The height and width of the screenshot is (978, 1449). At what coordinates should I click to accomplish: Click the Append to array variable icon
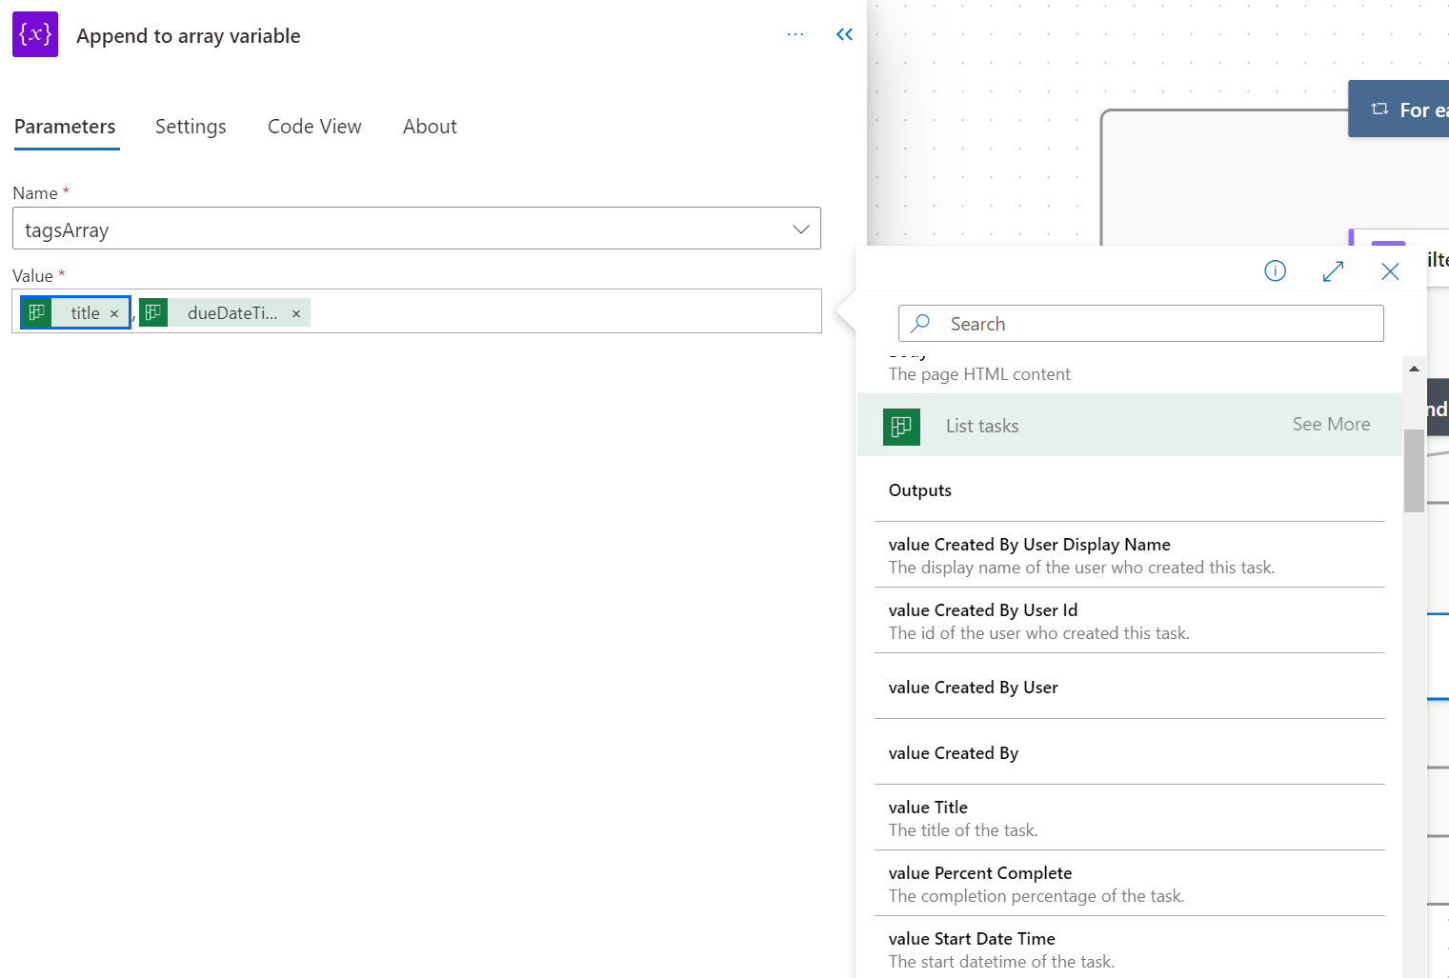(35, 34)
